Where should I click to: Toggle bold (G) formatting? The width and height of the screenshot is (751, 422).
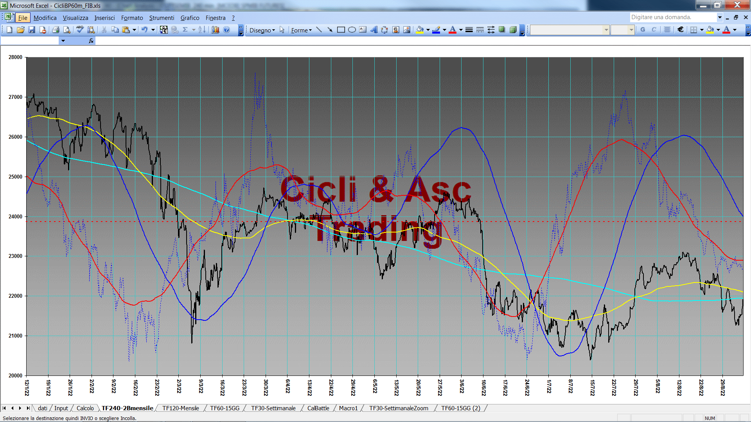click(643, 30)
